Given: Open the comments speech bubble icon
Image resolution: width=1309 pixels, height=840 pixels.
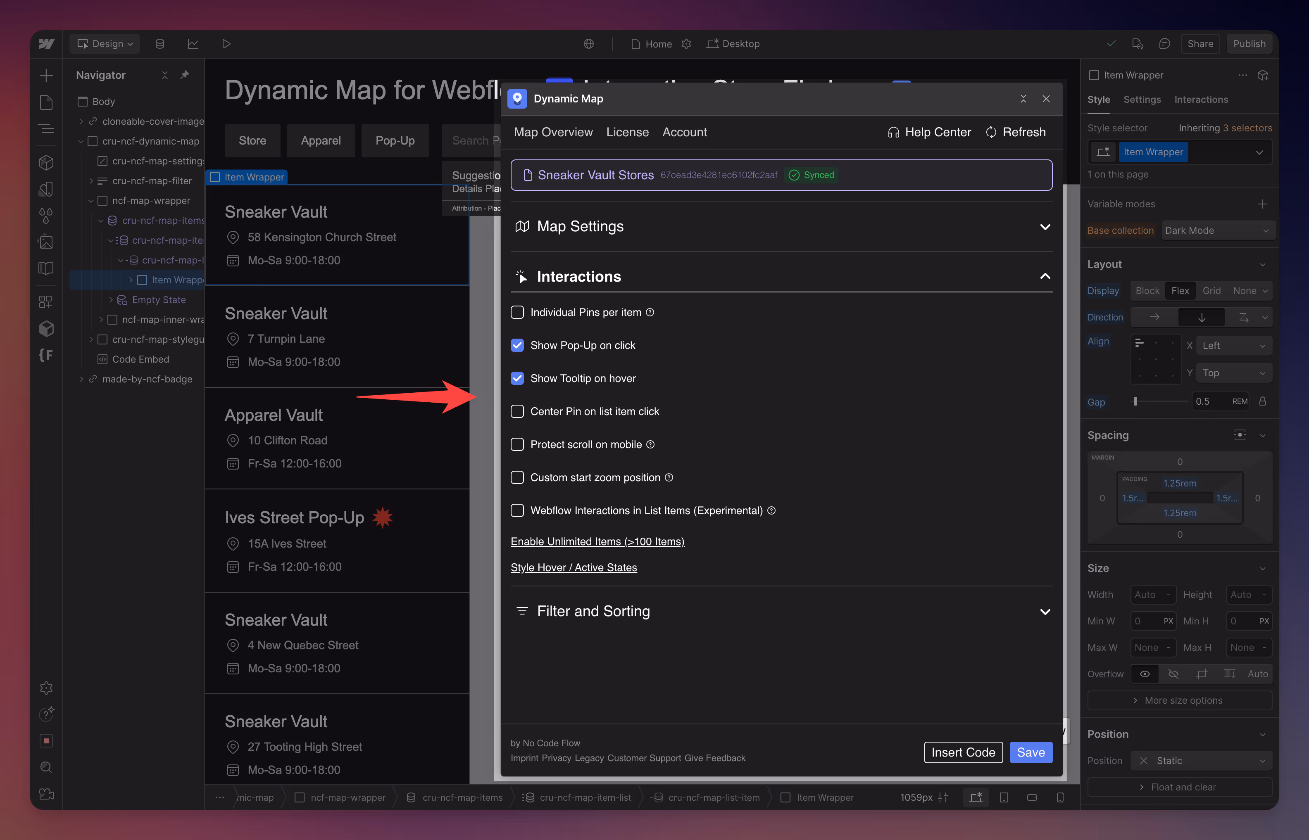Looking at the screenshot, I should (1164, 44).
